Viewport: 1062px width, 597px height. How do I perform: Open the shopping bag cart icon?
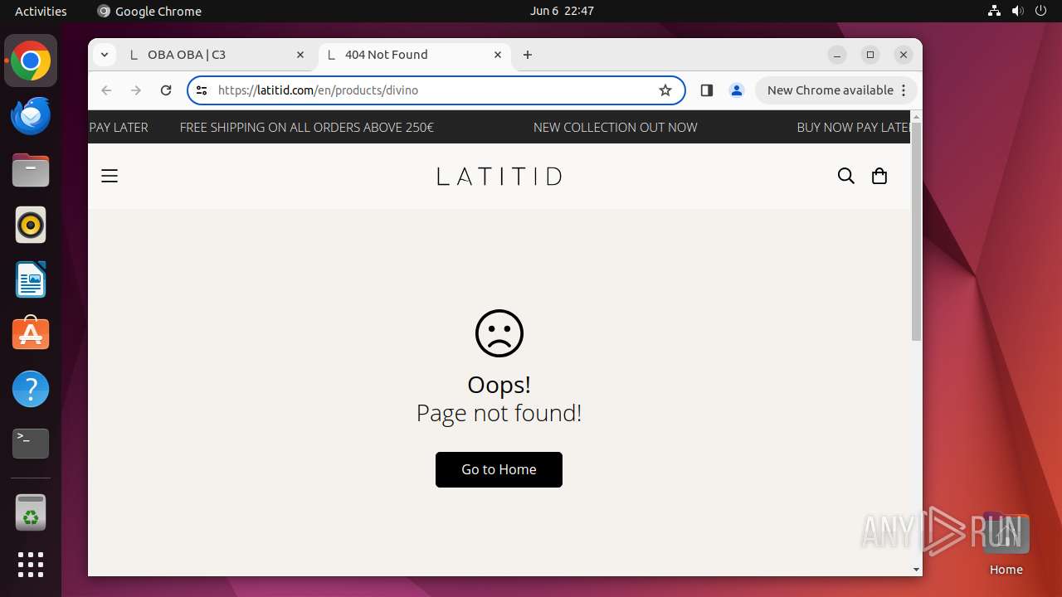(879, 176)
